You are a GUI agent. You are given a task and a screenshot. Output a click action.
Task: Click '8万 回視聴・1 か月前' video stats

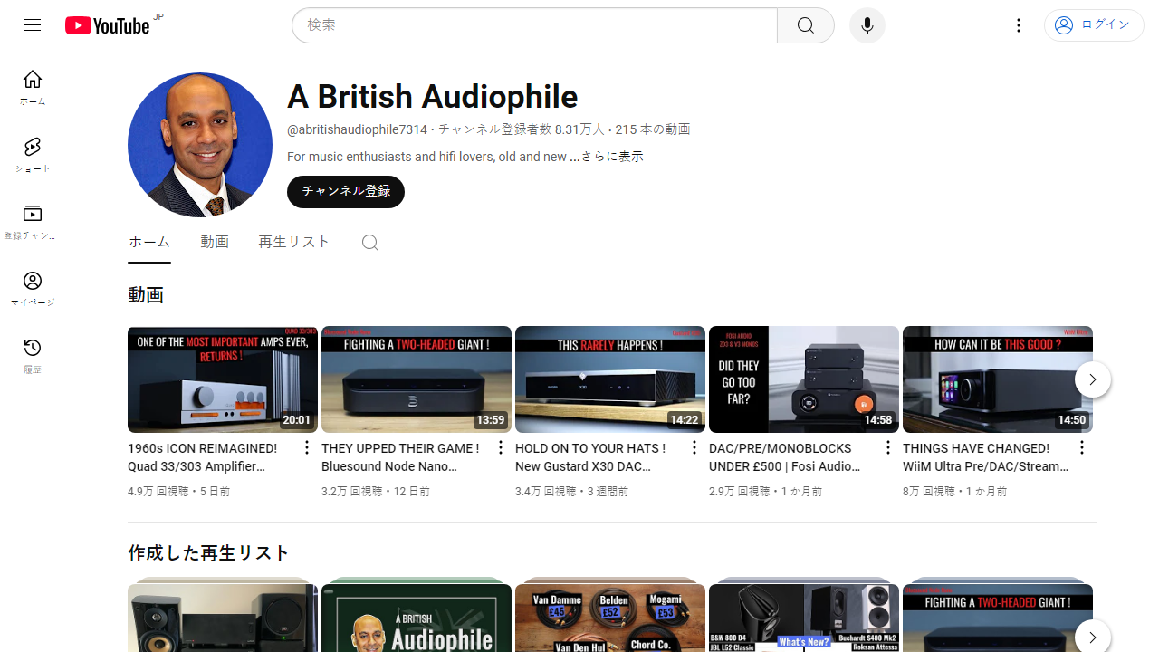click(954, 492)
